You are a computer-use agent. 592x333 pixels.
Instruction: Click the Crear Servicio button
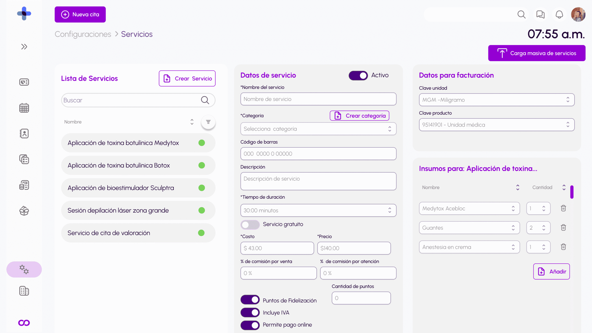point(187,78)
